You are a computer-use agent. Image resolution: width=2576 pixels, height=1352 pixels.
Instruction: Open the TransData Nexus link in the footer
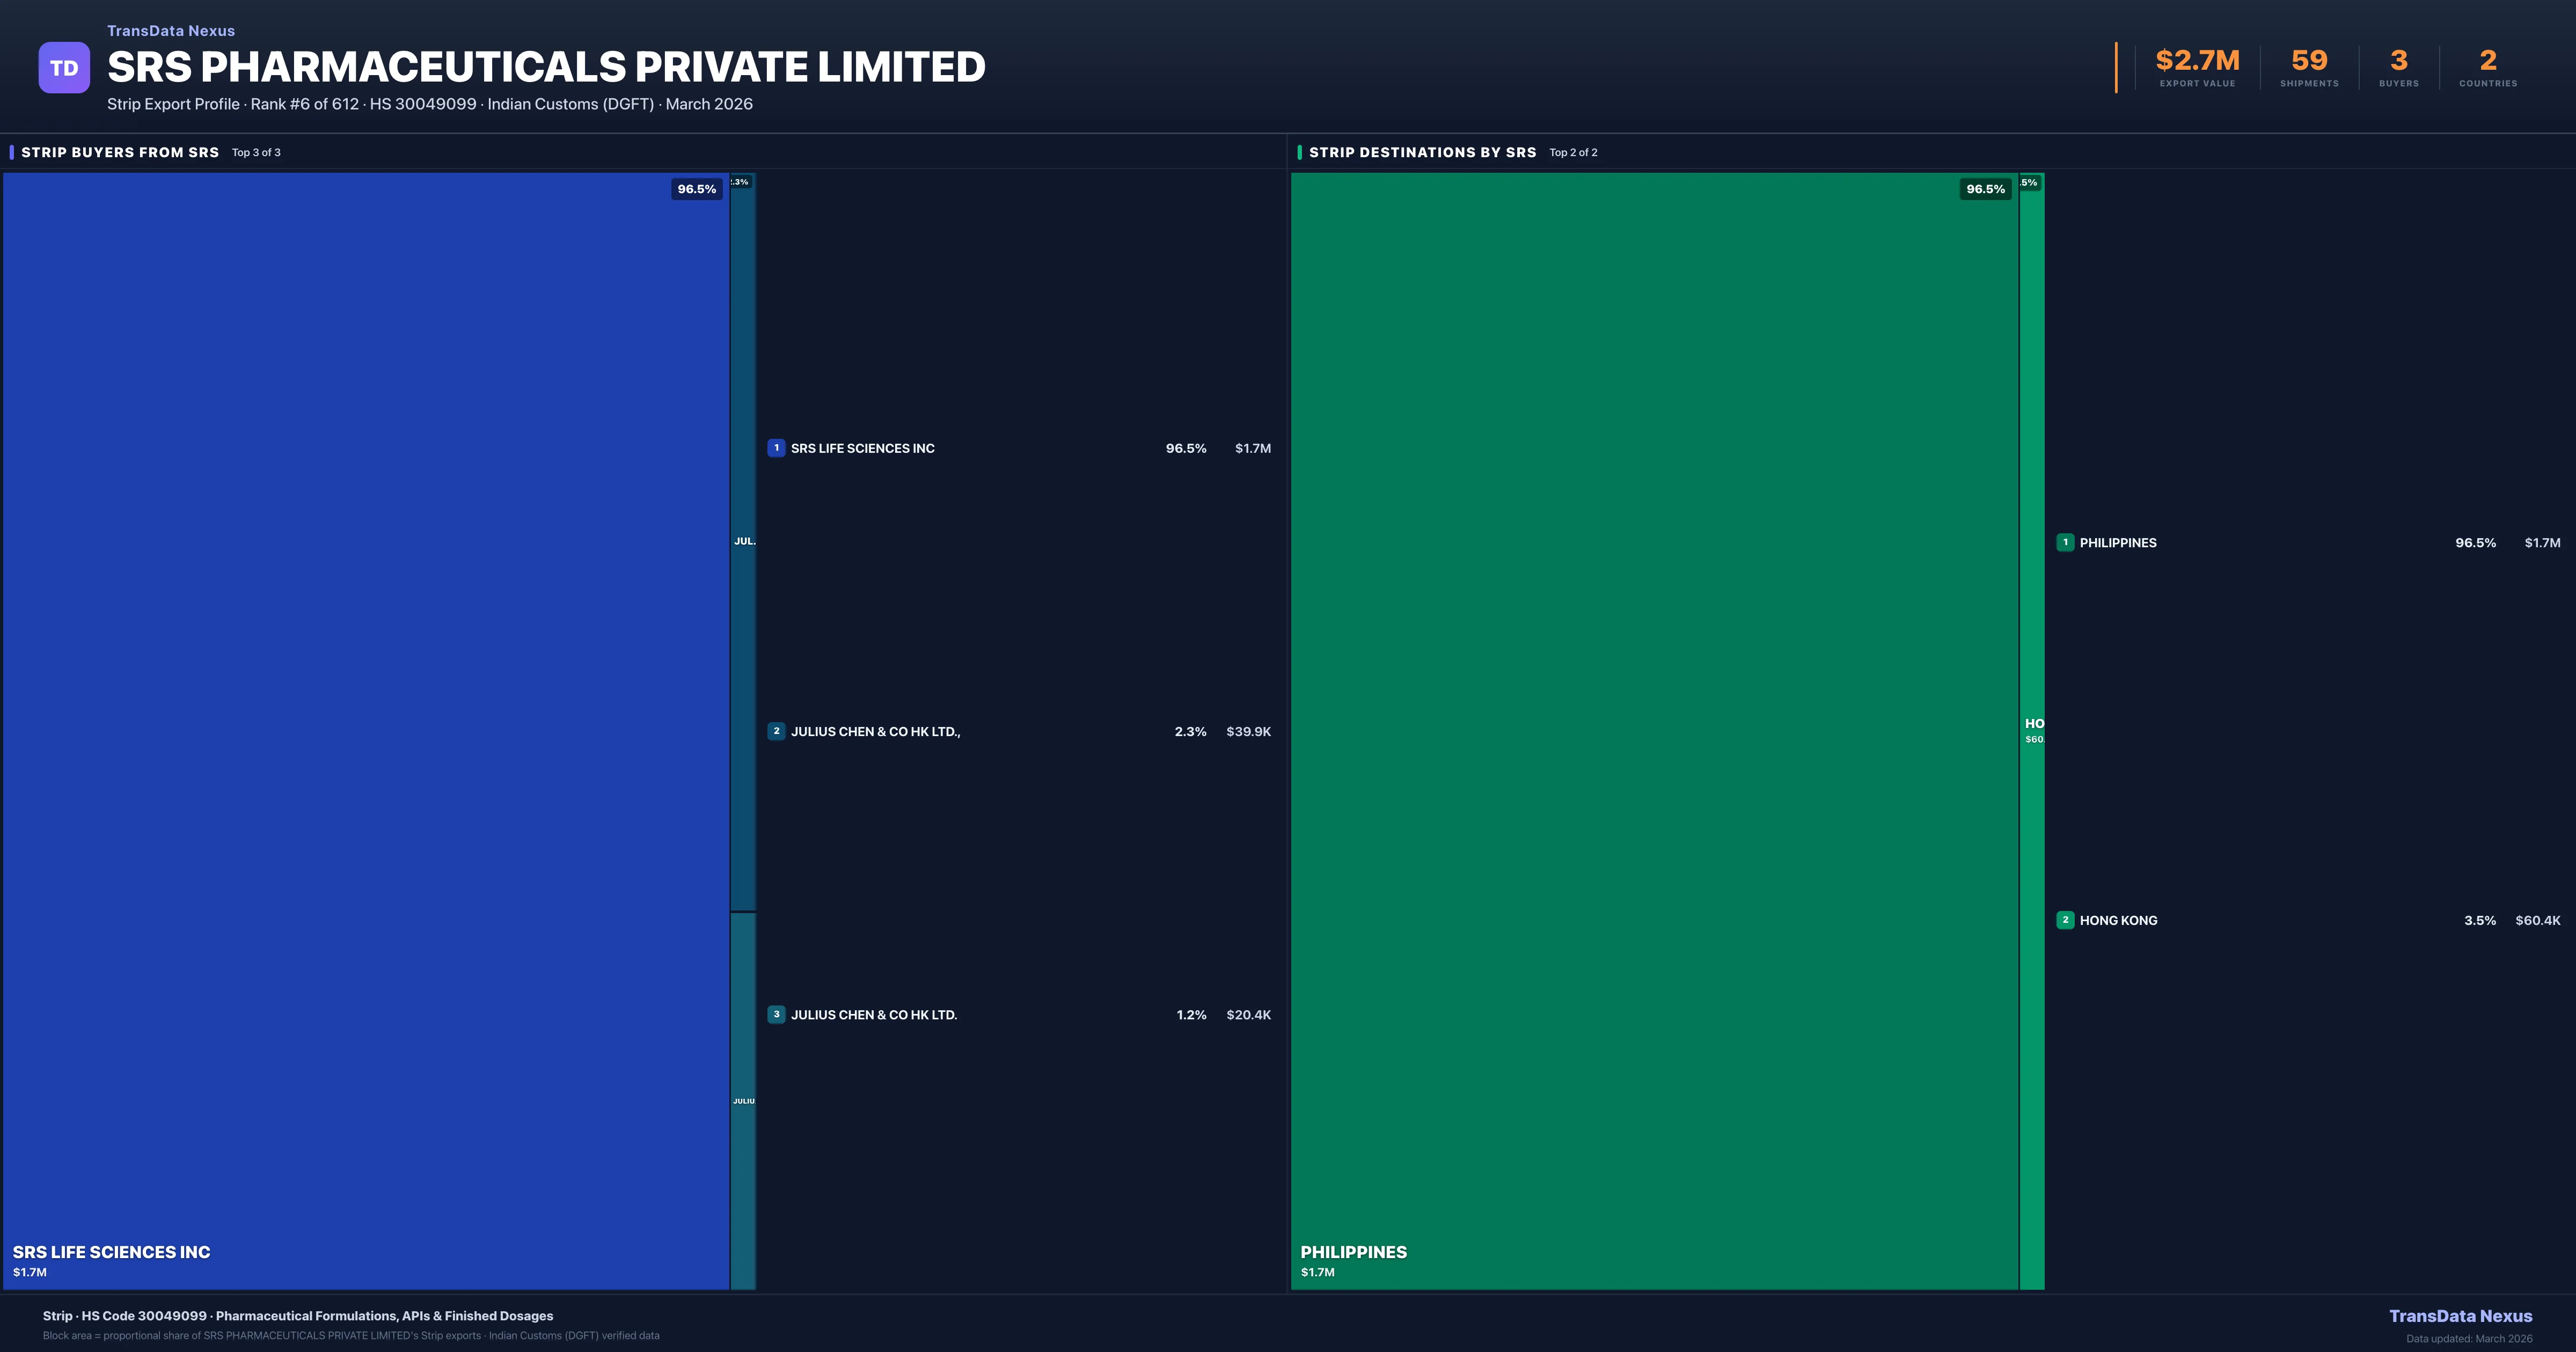(2462, 1316)
